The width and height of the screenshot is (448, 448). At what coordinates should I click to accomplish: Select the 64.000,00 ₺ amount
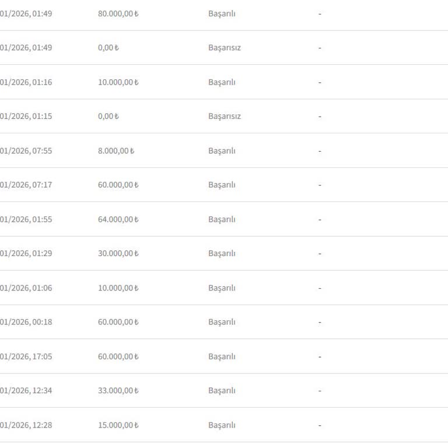[118, 219]
